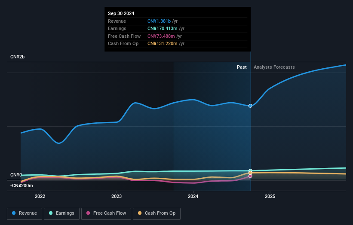Click the orange Cash From Op data point
This screenshot has width=353, height=225.
point(250,173)
